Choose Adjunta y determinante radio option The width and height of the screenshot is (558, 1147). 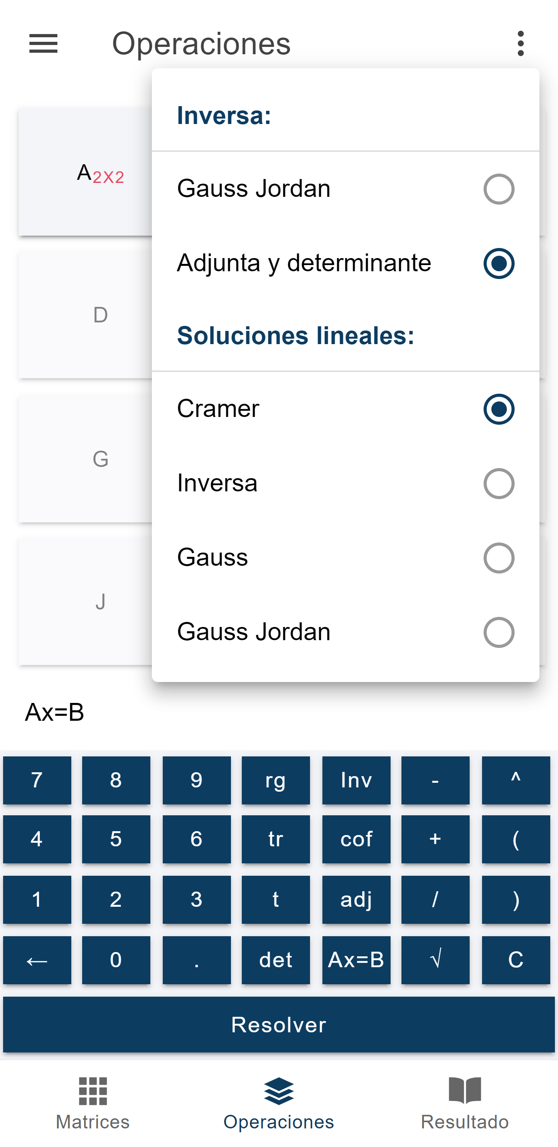pos(345,263)
